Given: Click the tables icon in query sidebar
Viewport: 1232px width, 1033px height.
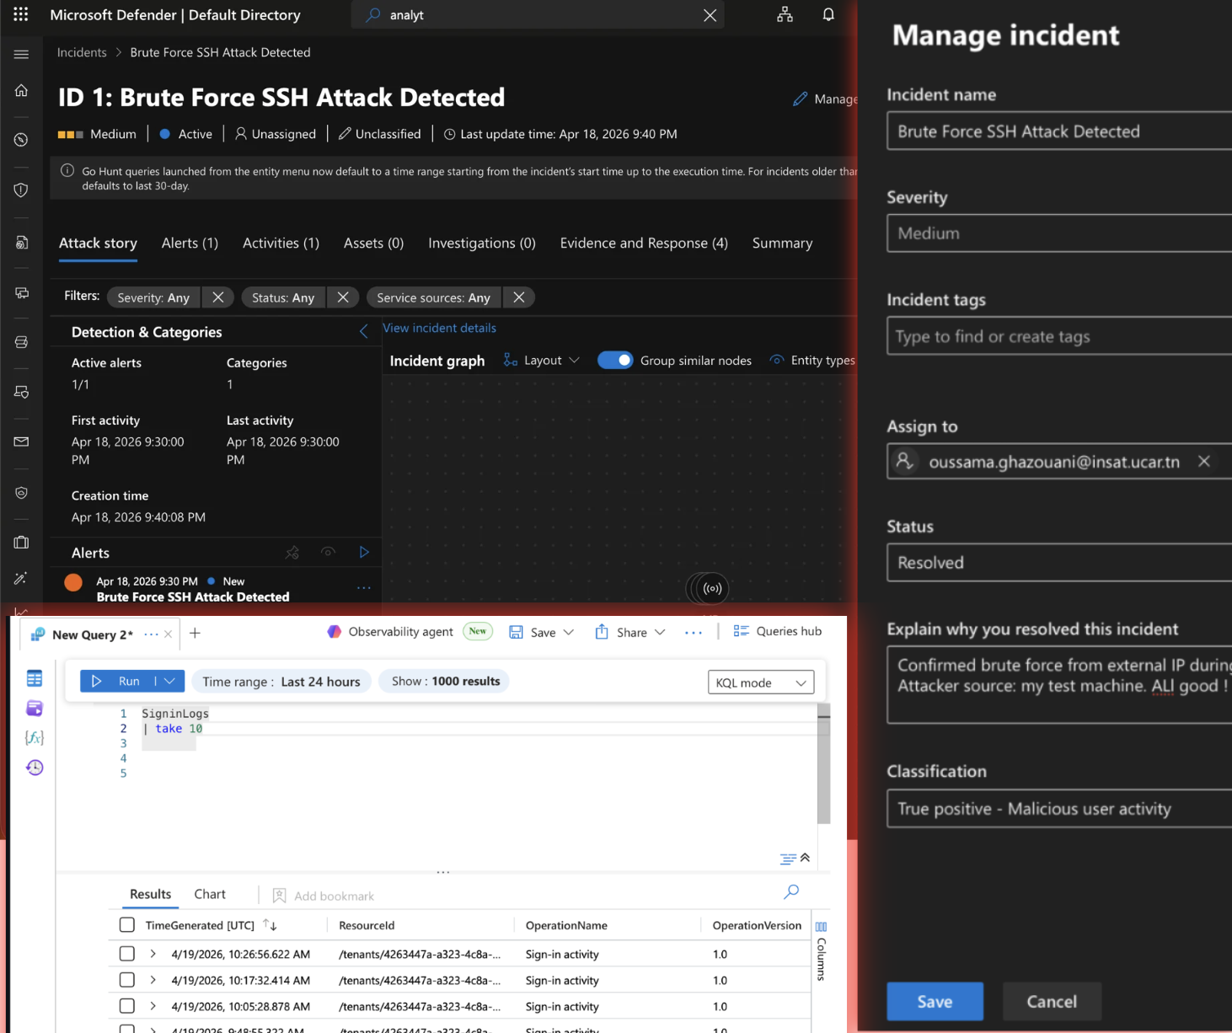Looking at the screenshot, I should (x=35, y=678).
